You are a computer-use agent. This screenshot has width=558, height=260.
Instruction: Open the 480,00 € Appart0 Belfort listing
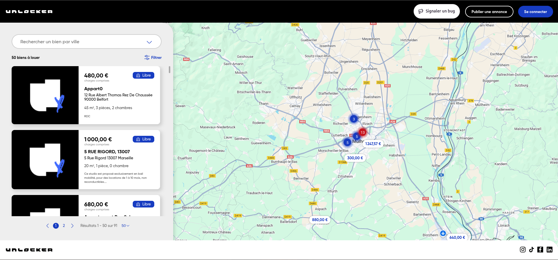[x=86, y=95]
